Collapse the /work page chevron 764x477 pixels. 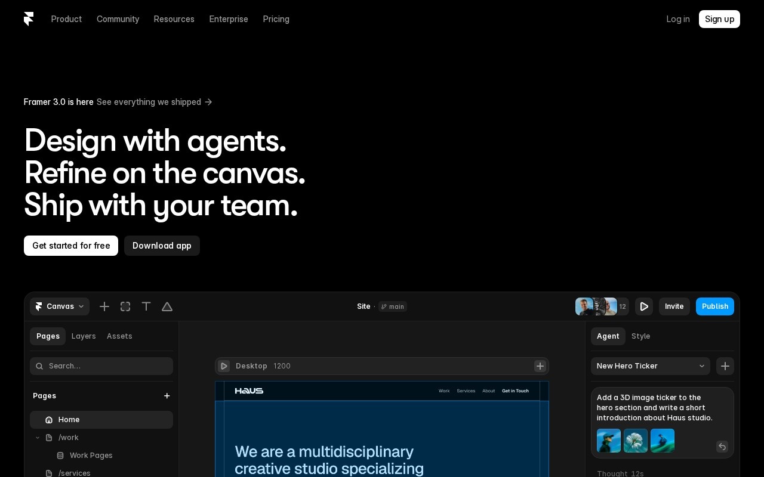(38, 438)
